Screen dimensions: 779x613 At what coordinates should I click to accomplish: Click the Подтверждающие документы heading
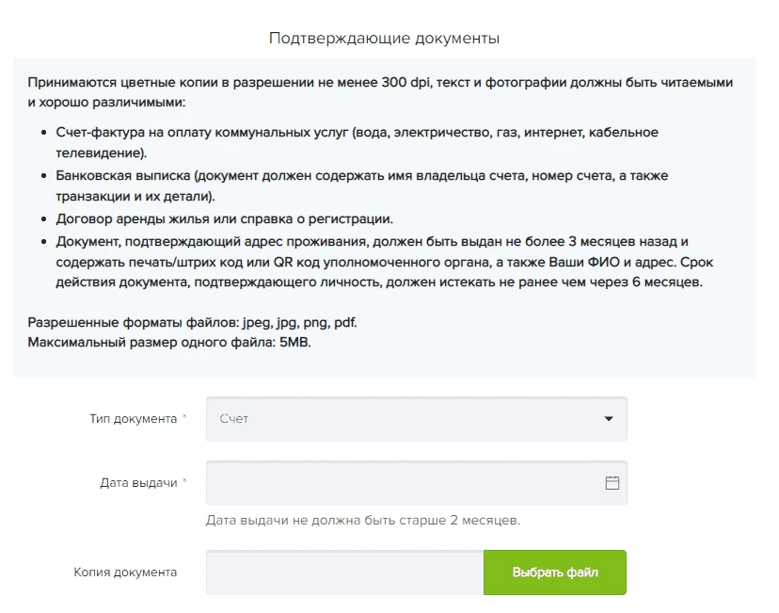click(x=384, y=39)
